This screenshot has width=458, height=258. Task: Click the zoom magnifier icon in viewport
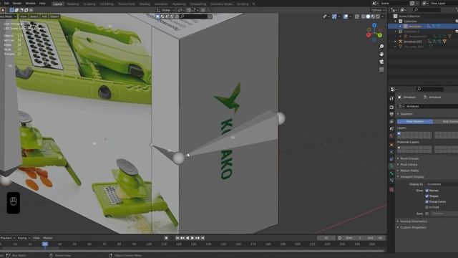pos(381,47)
